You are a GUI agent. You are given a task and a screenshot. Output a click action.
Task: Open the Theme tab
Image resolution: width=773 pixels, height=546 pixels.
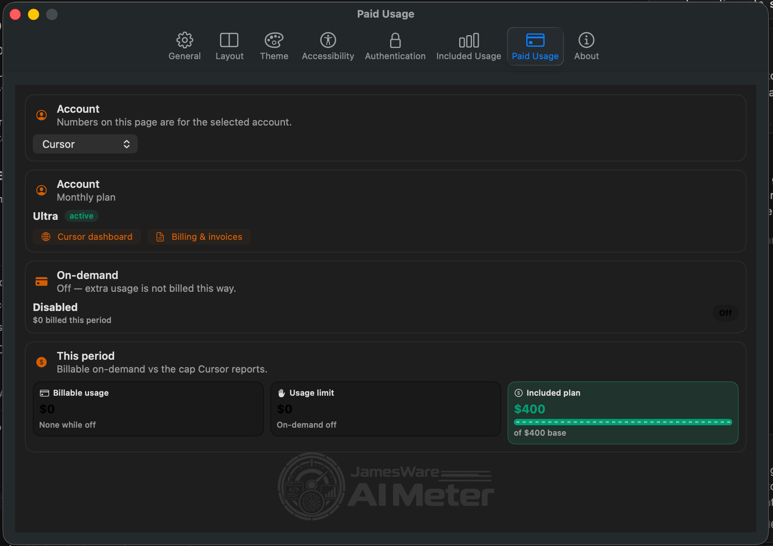click(x=274, y=46)
